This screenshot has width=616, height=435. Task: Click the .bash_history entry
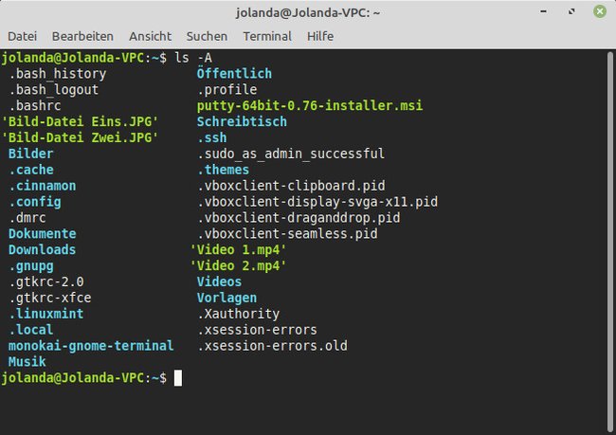click(58, 74)
